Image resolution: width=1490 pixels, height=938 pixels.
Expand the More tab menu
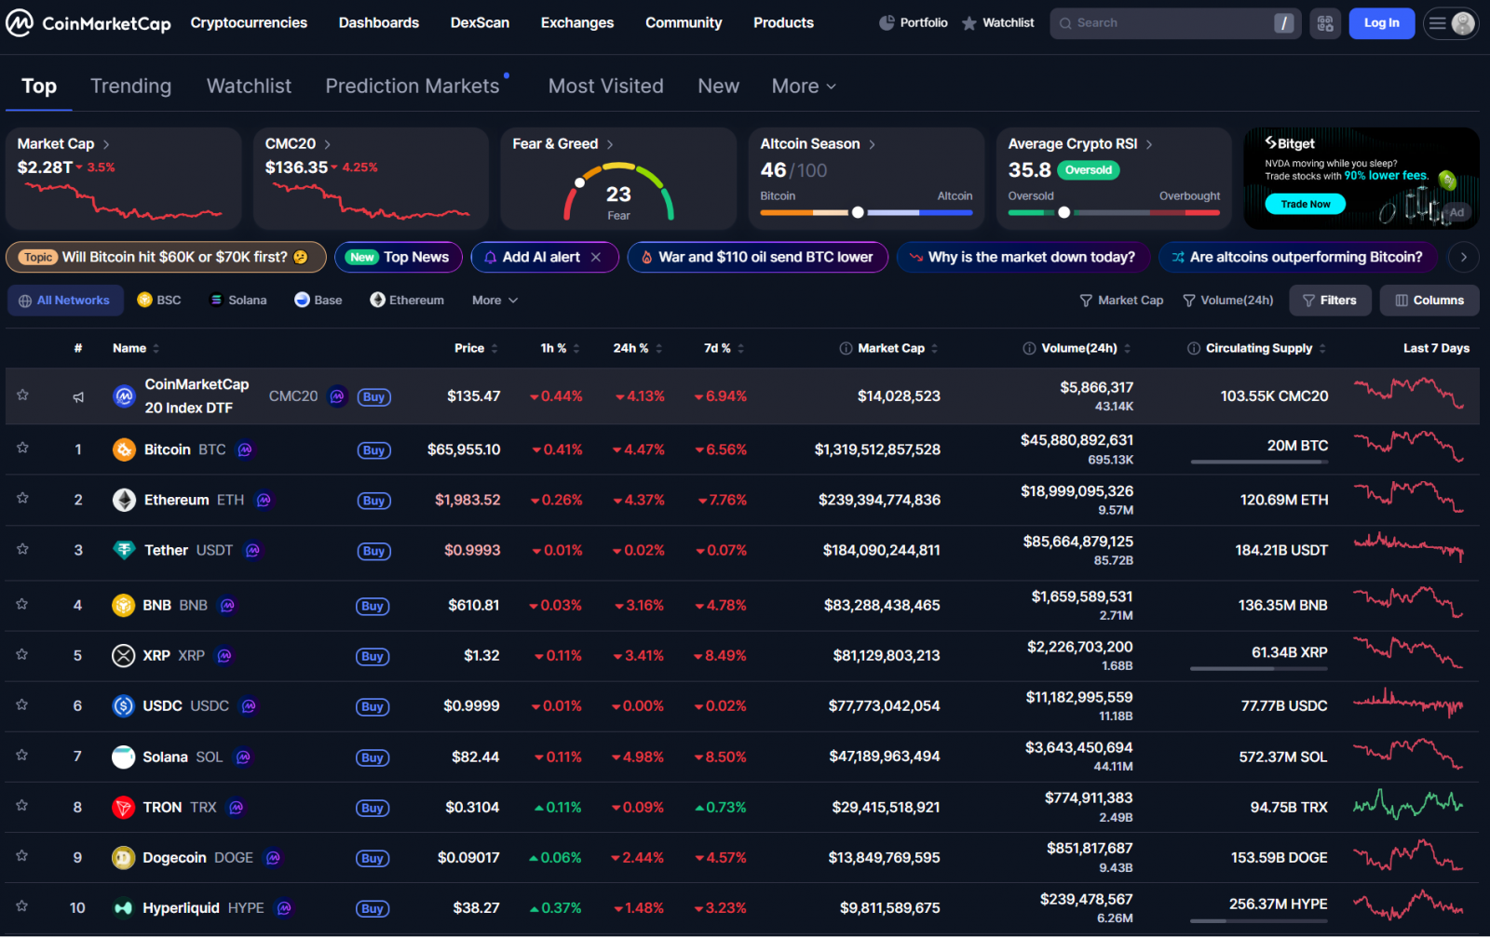point(803,87)
